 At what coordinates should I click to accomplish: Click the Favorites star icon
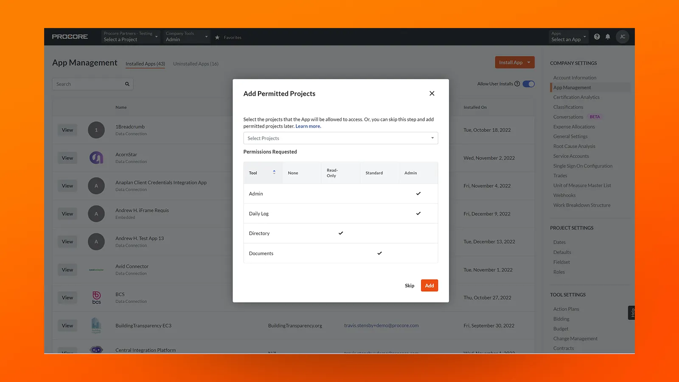point(218,37)
